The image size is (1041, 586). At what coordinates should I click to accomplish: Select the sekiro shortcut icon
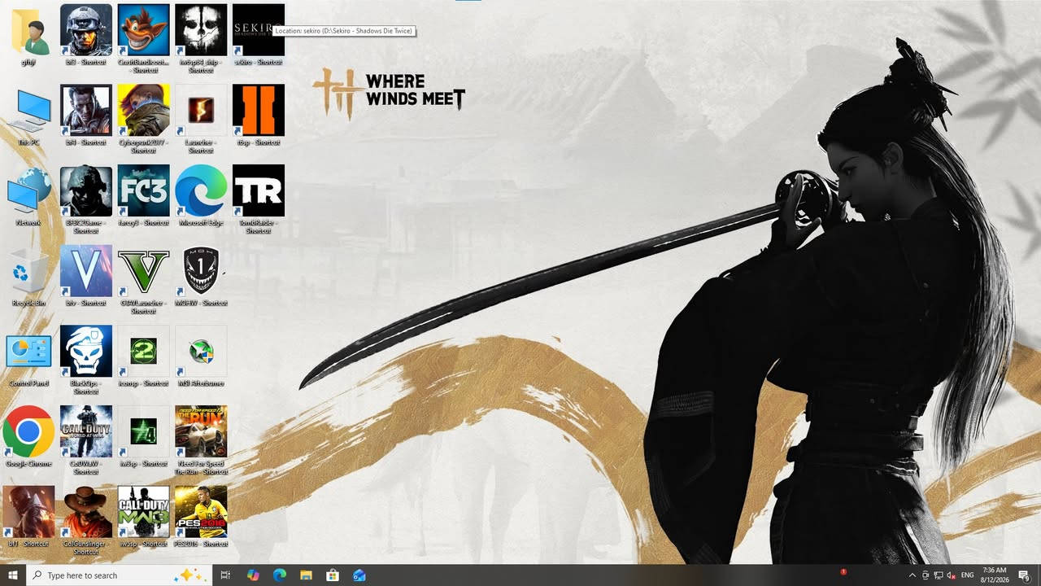[259, 31]
